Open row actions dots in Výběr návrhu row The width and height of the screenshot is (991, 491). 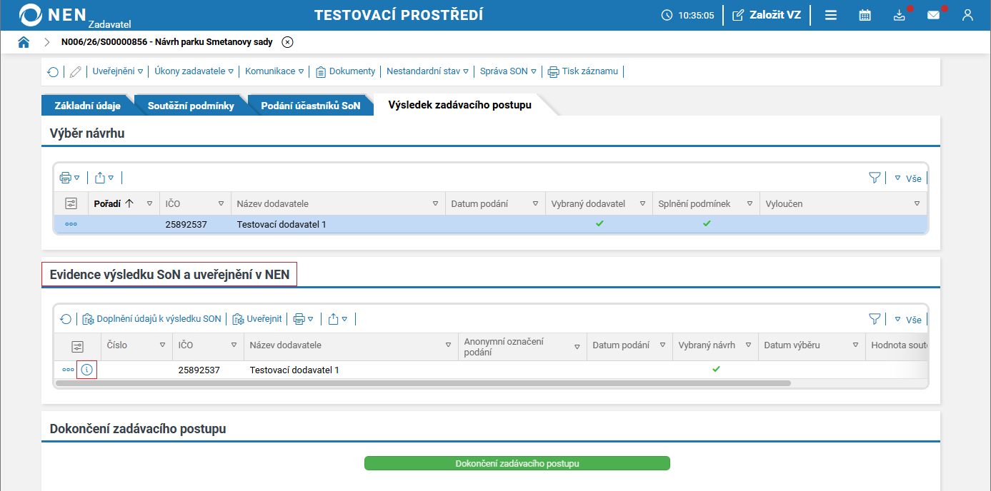71,224
